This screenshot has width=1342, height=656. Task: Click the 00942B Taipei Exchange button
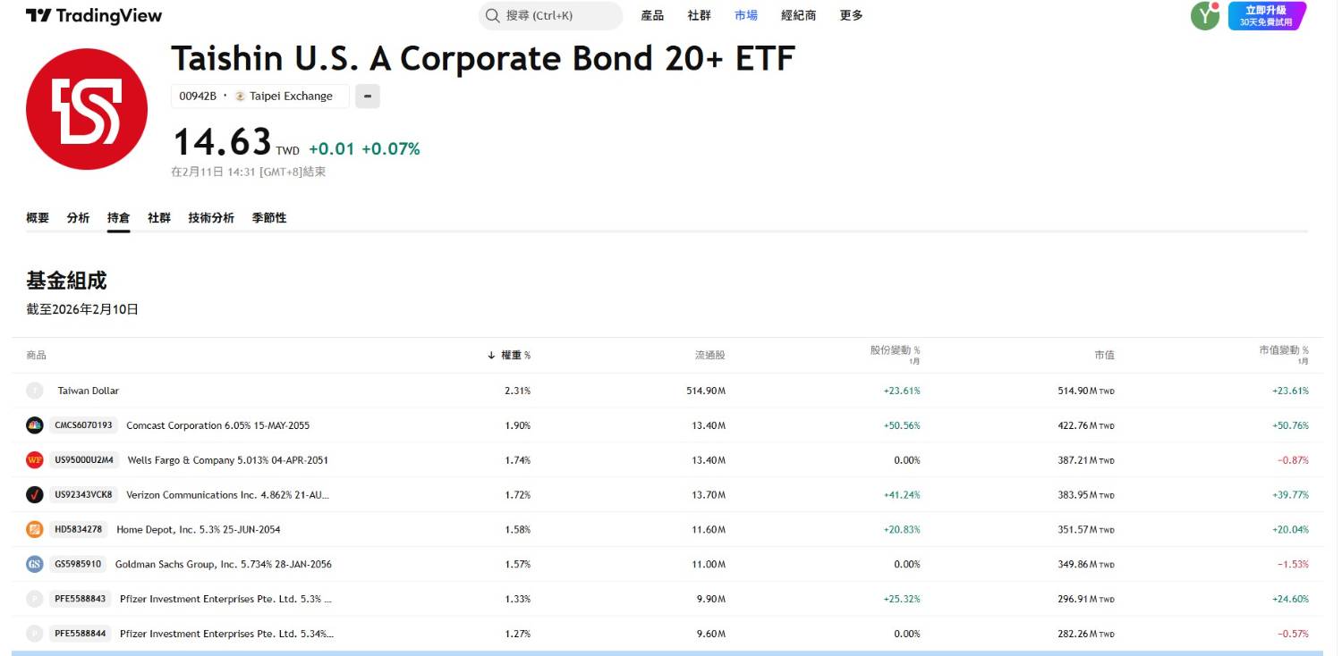point(259,97)
